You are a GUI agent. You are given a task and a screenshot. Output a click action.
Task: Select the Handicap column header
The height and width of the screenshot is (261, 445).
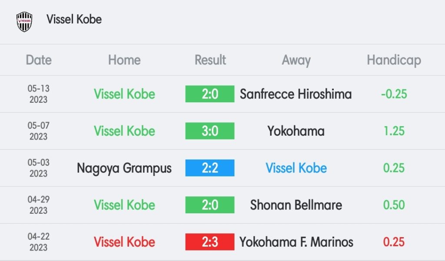click(x=394, y=60)
